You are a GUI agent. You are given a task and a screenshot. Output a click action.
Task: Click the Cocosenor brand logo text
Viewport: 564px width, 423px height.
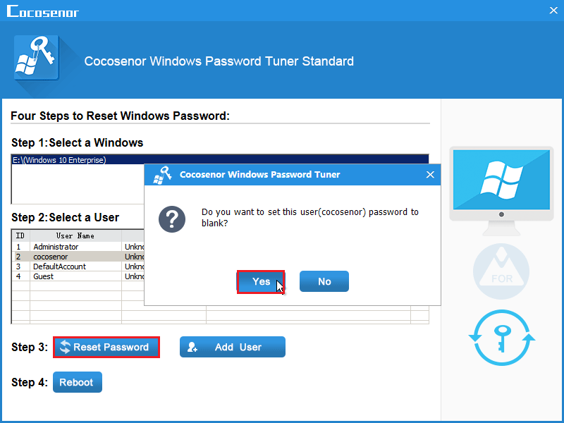coord(43,11)
